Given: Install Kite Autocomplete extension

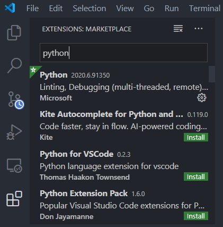Looking at the screenshot, I should coord(196,137).
